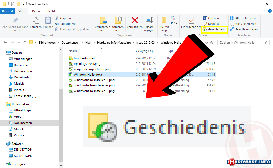Switch to the Delen ribbon tab
The width and height of the screenshot is (273, 168).
pos(36,11)
